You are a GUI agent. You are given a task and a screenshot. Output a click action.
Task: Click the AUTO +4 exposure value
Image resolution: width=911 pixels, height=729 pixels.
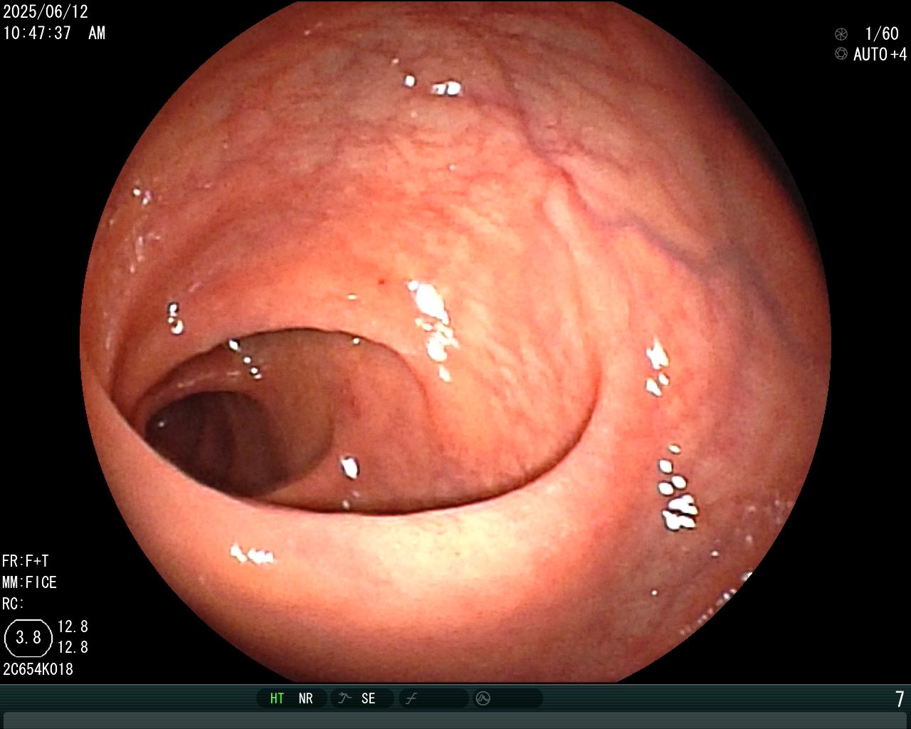click(x=880, y=54)
